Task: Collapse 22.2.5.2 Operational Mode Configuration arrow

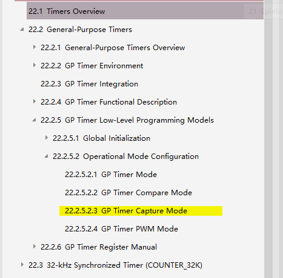Action: 46,157
